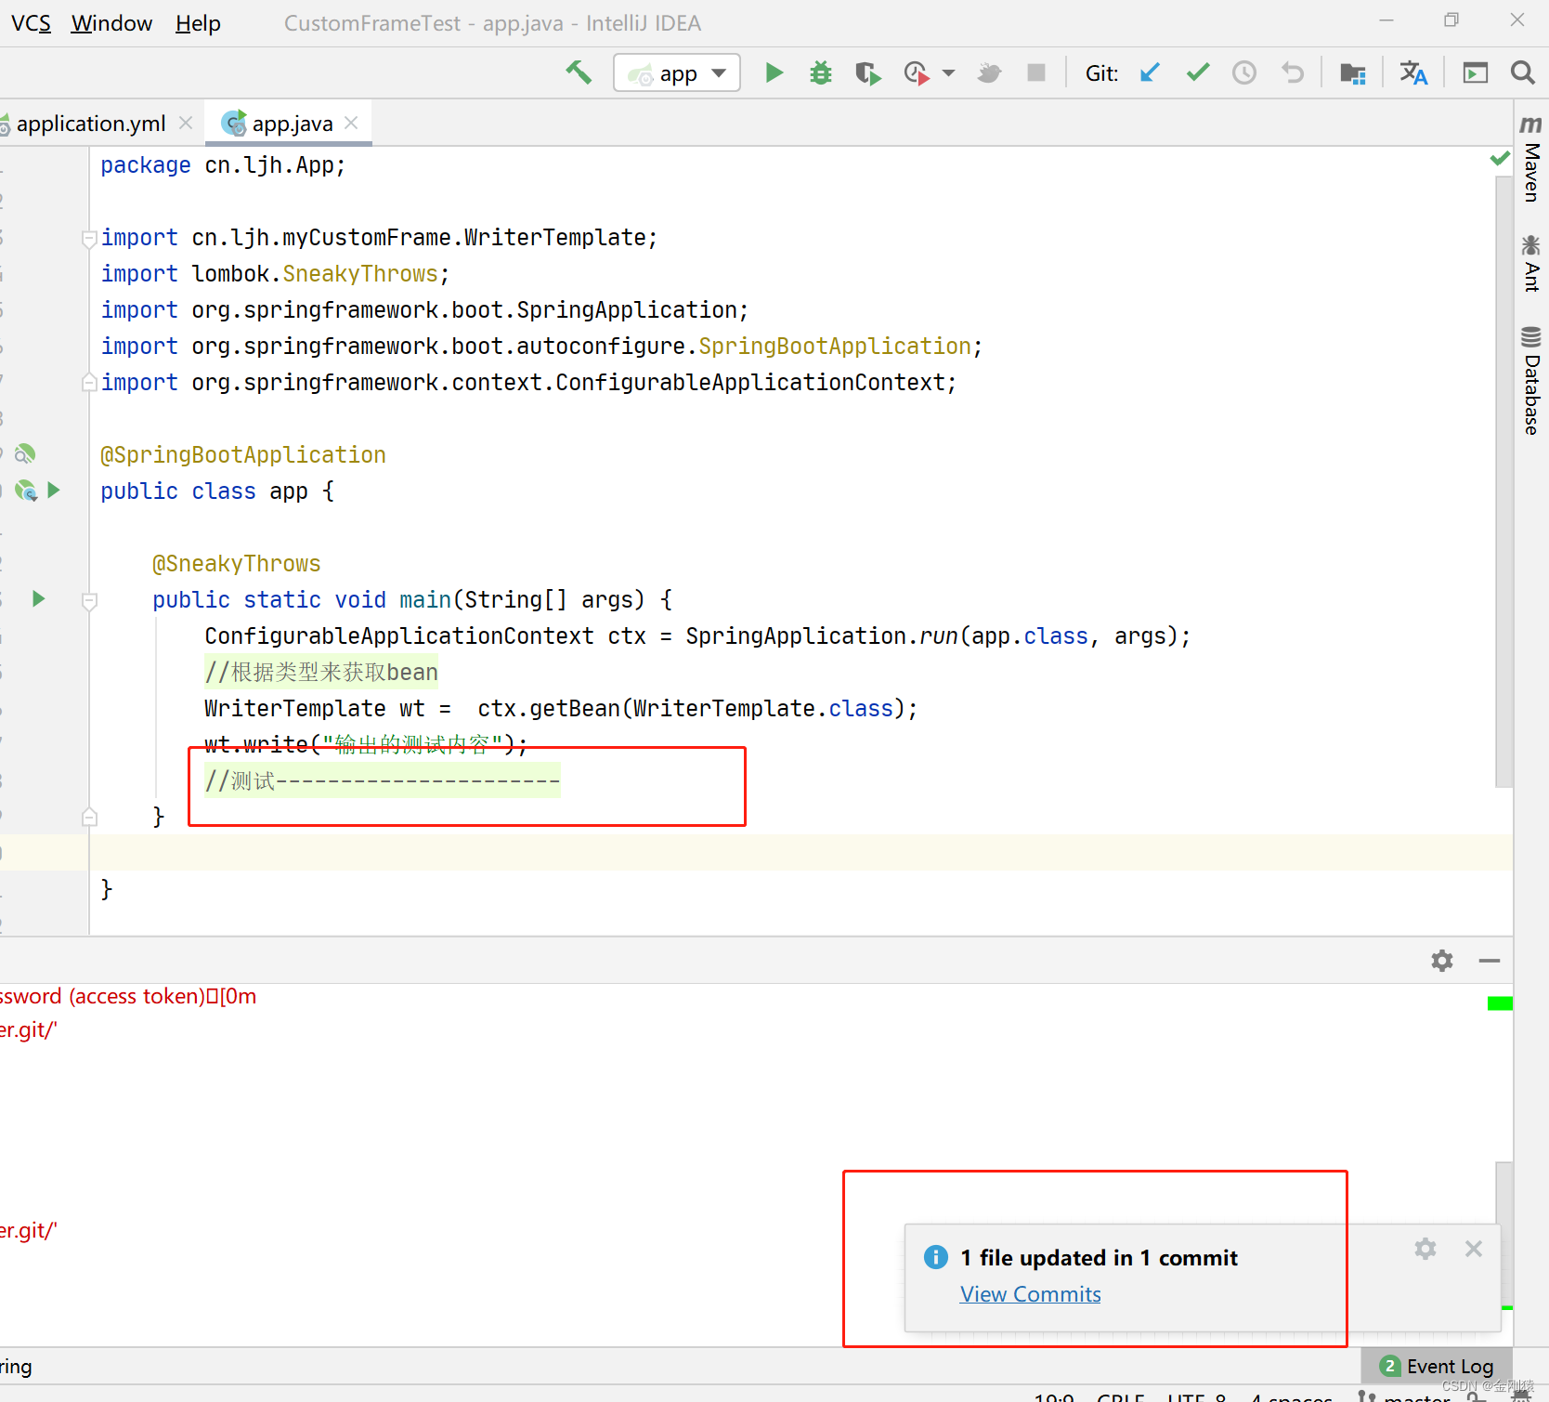Click ctx.getBean WriterTemplate line

[561, 709]
